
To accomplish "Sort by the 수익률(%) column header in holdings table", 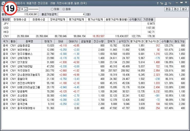I will tap(167, 41).
